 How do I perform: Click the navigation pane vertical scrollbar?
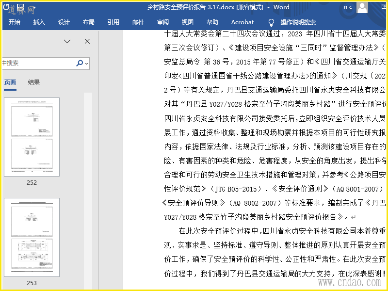click(88, 191)
